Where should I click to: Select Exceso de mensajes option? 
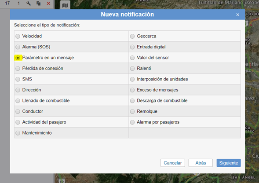click(x=132, y=90)
